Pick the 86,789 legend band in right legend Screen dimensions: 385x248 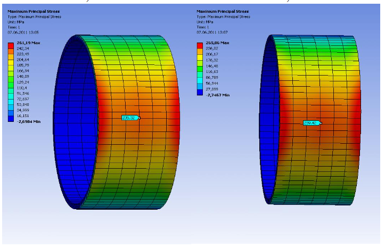point(200,77)
